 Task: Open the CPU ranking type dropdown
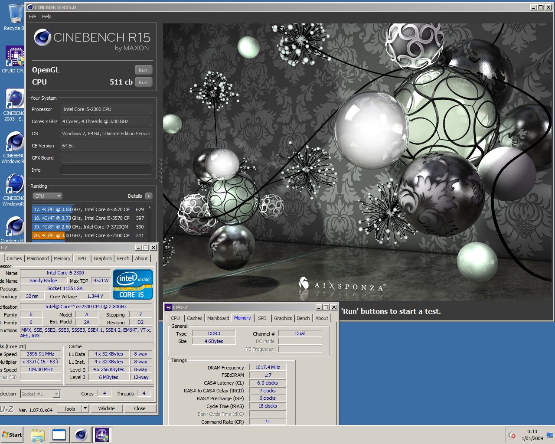tap(47, 196)
